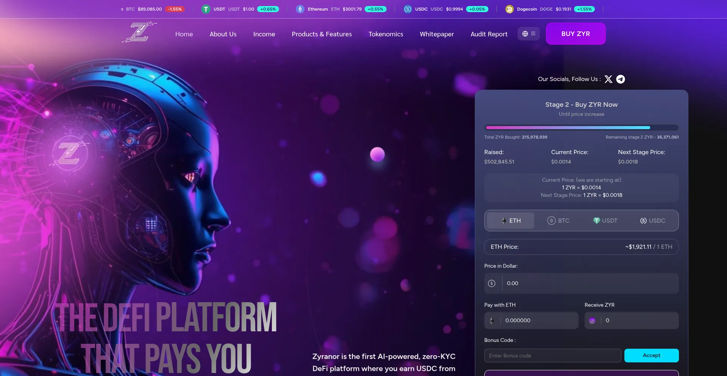Screen dimensions: 727x376
Task: Open Products & Features
Action: (x=322, y=34)
